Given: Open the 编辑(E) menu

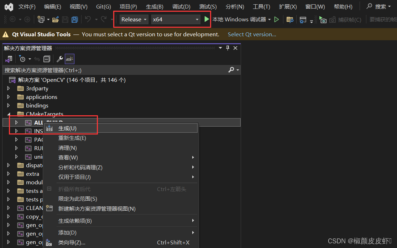Looking at the screenshot, I should 52,6.
